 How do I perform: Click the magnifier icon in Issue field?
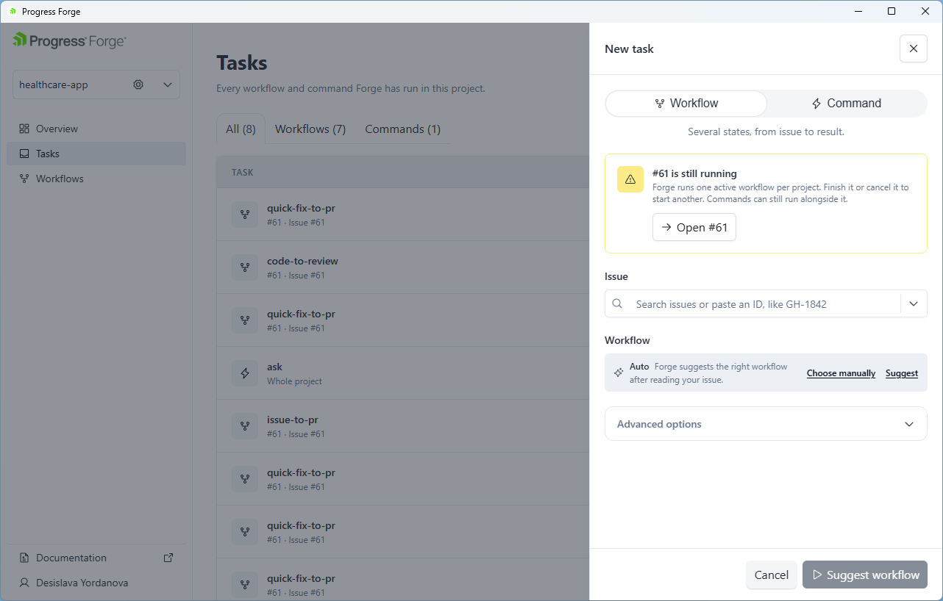617,303
